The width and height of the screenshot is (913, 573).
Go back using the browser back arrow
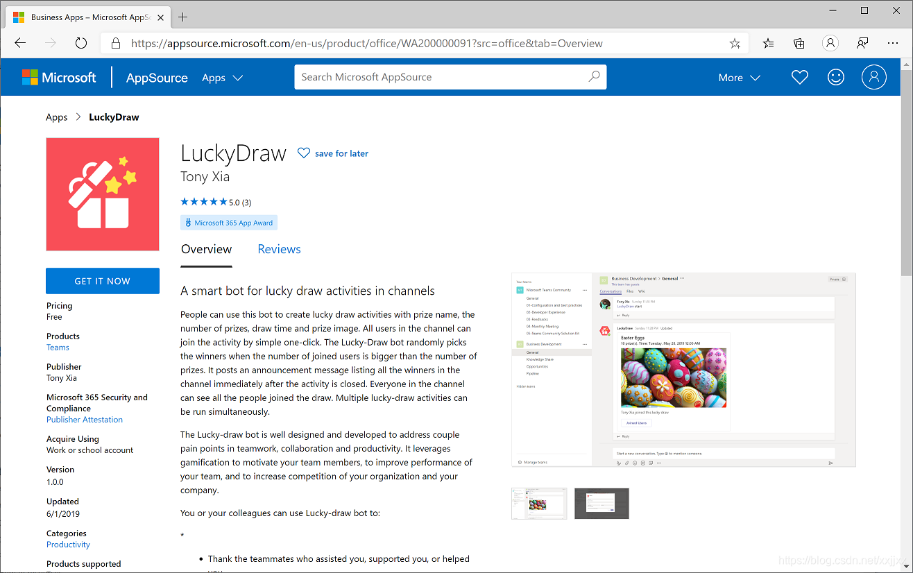click(20, 43)
